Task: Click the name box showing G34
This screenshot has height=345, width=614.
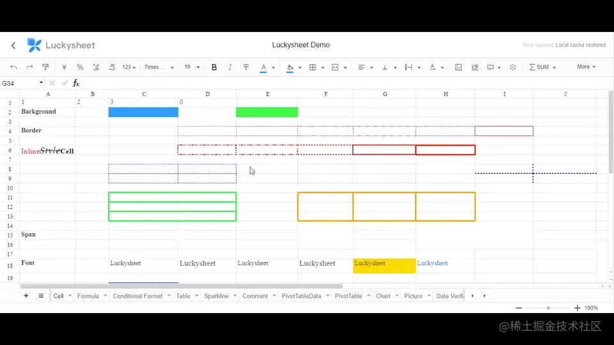Action: 20,83
